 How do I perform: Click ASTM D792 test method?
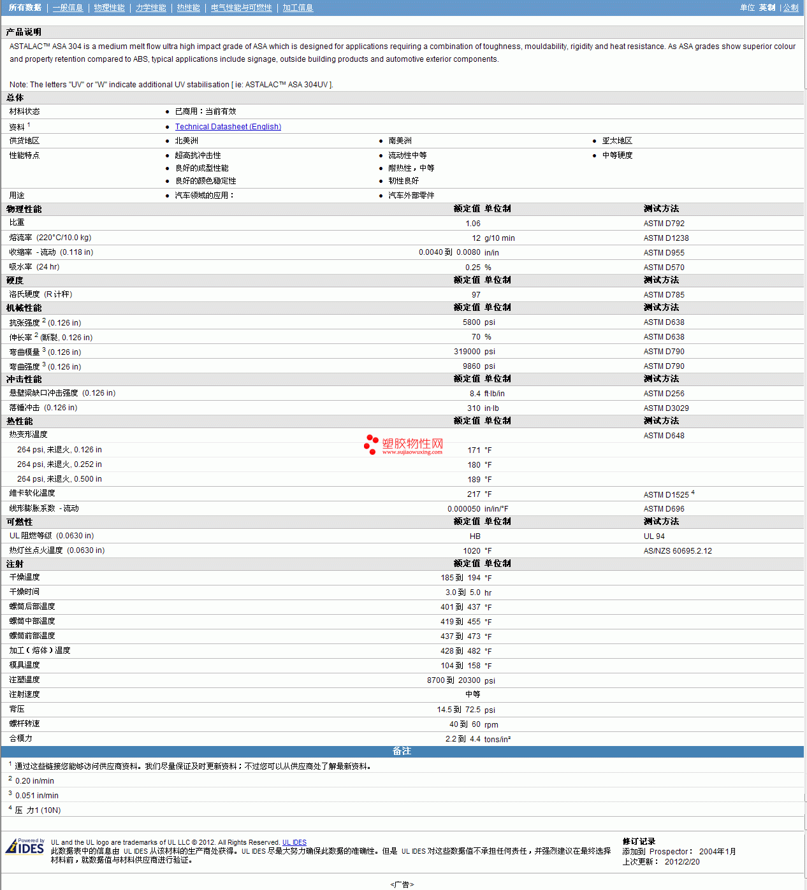point(664,224)
